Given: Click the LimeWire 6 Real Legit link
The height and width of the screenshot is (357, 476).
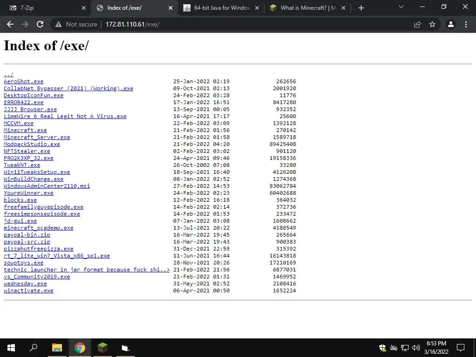Looking at the screenshot, I should tap(65, 116).
